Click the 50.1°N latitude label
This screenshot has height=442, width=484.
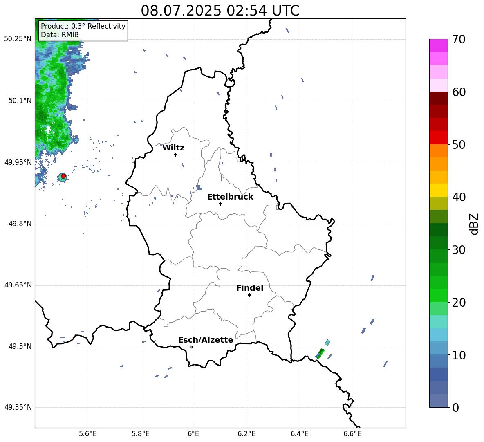[20, 101]
